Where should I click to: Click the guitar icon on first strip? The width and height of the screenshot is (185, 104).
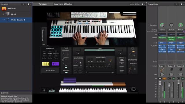[x=162, y=70]
